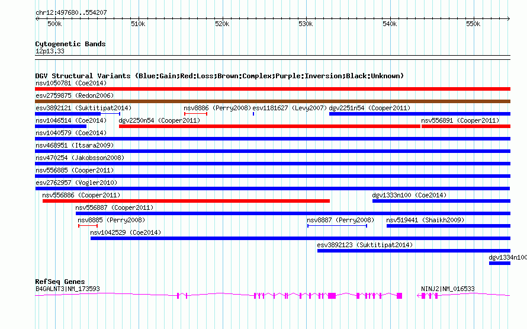This screenshot has height=329, width=527.
Task: Click the Cytogenetic Bands track title
Action: point(70,44)
